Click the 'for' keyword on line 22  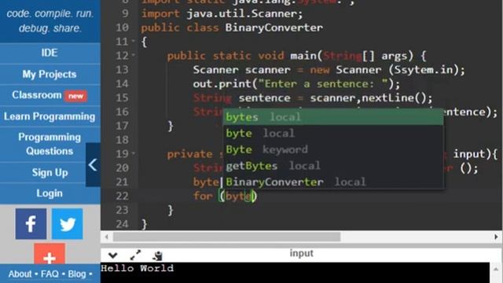tap(203, 196)
